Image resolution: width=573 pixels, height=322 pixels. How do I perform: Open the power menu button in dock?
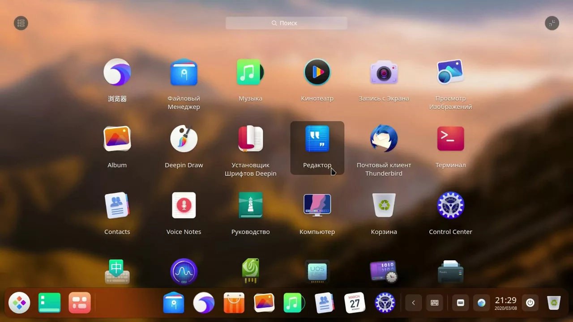point(530,303)
